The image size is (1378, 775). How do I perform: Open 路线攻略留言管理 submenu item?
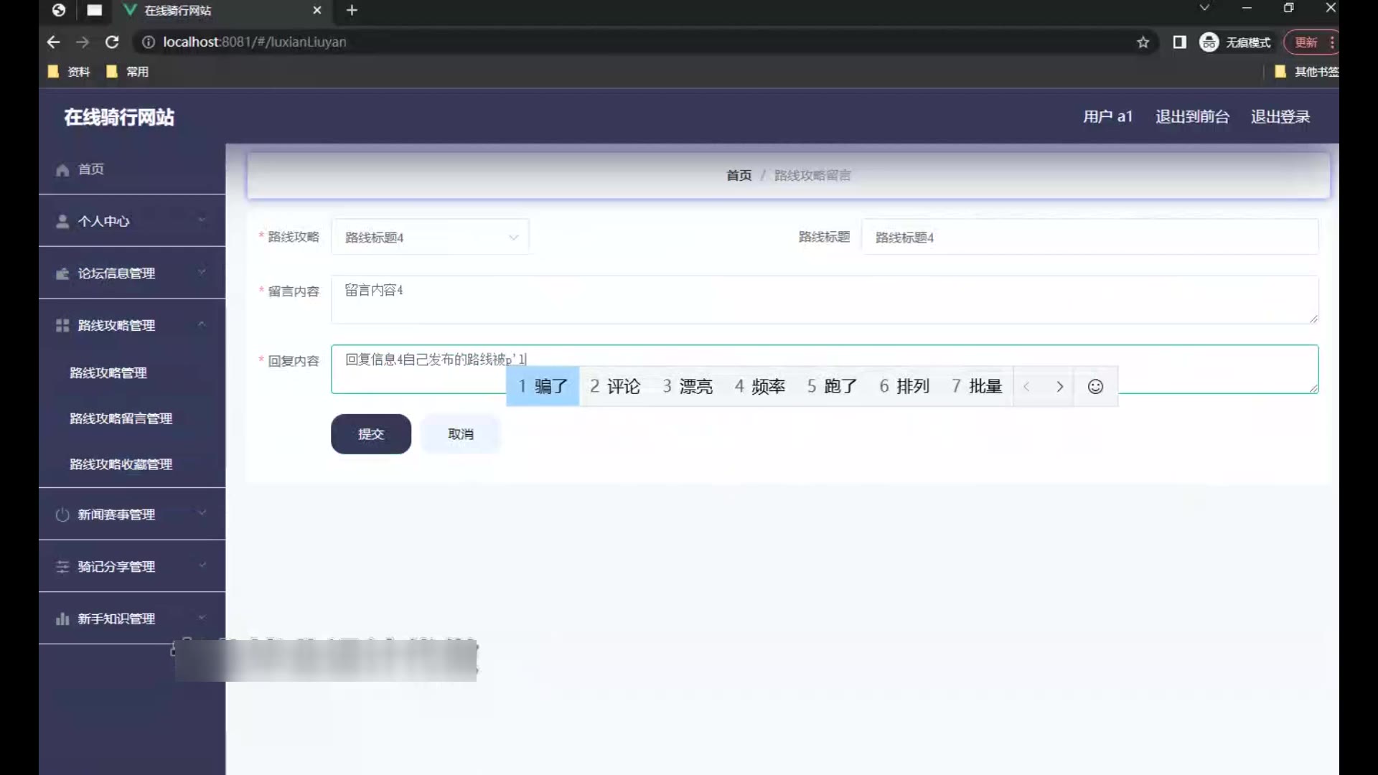[x=121, y=419]
